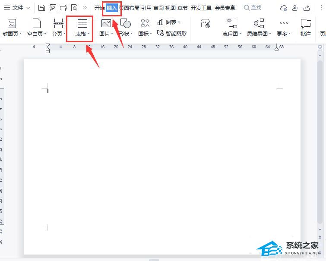
Task: Click the 空白页 blank page icon
Action: point(37,23)
